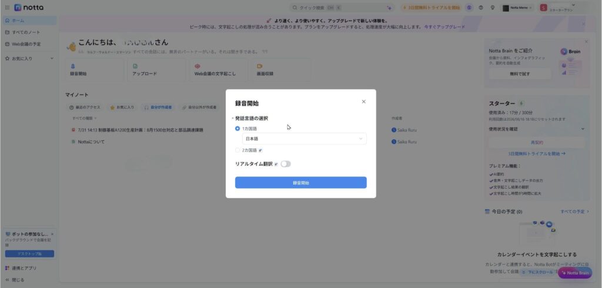This screenshot has width=602, height=288.
Task: Select the 自分以外が作成者 filter tab
Action: click(199, 108)
